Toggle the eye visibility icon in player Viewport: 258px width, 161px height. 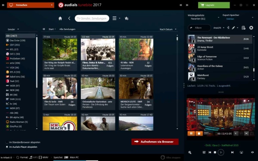252,152
